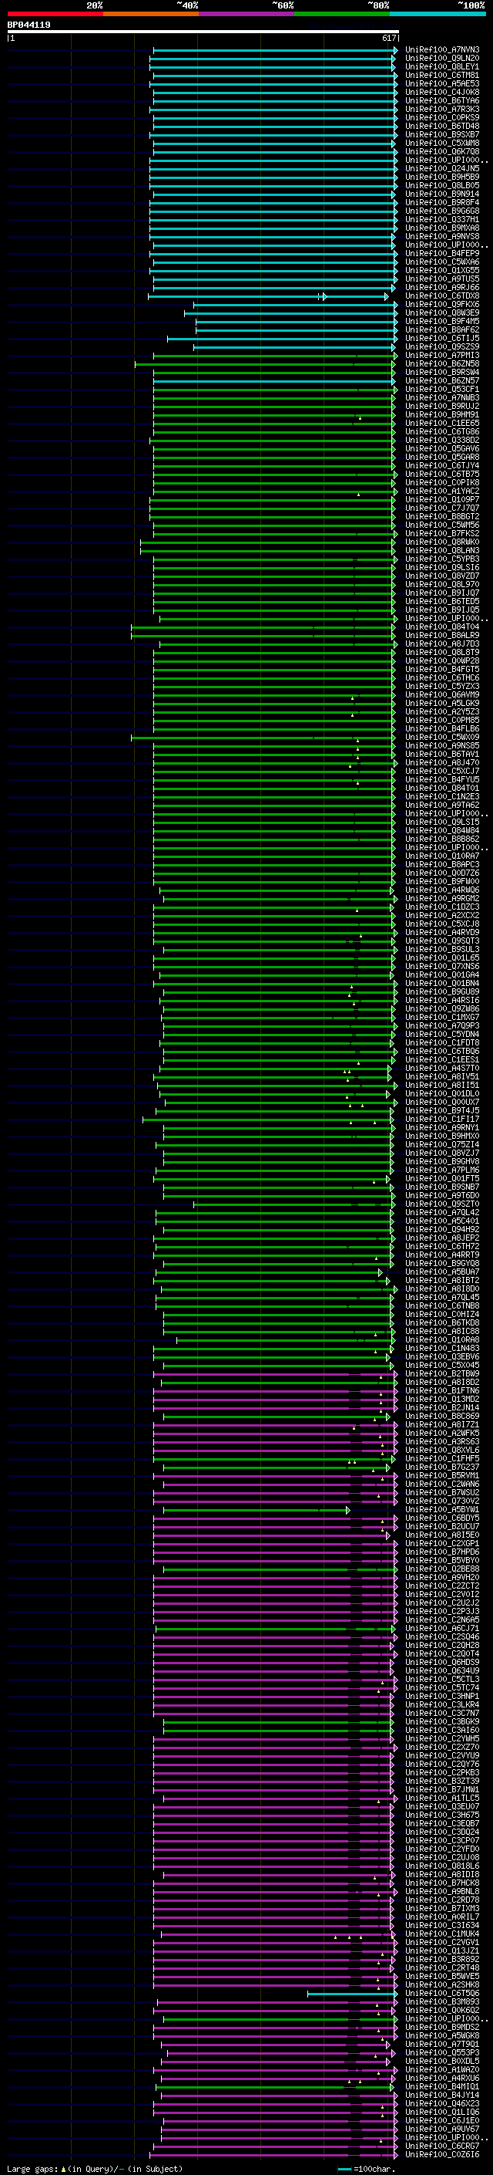Screen dimensions: 493x2175
Task: Select the UniRef100_Q3EBV6 label
Action: pos(441,1357)
